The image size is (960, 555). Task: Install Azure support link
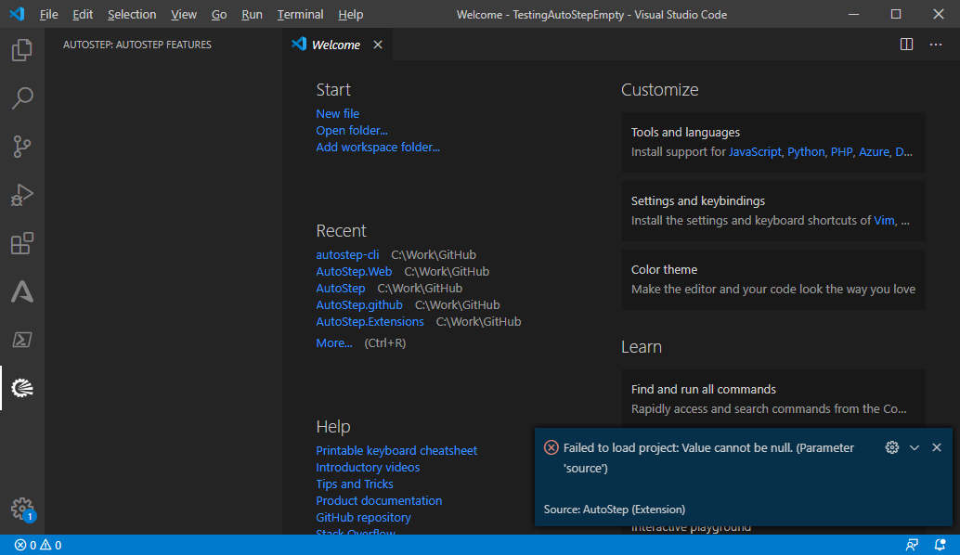(x=874, y=152)
